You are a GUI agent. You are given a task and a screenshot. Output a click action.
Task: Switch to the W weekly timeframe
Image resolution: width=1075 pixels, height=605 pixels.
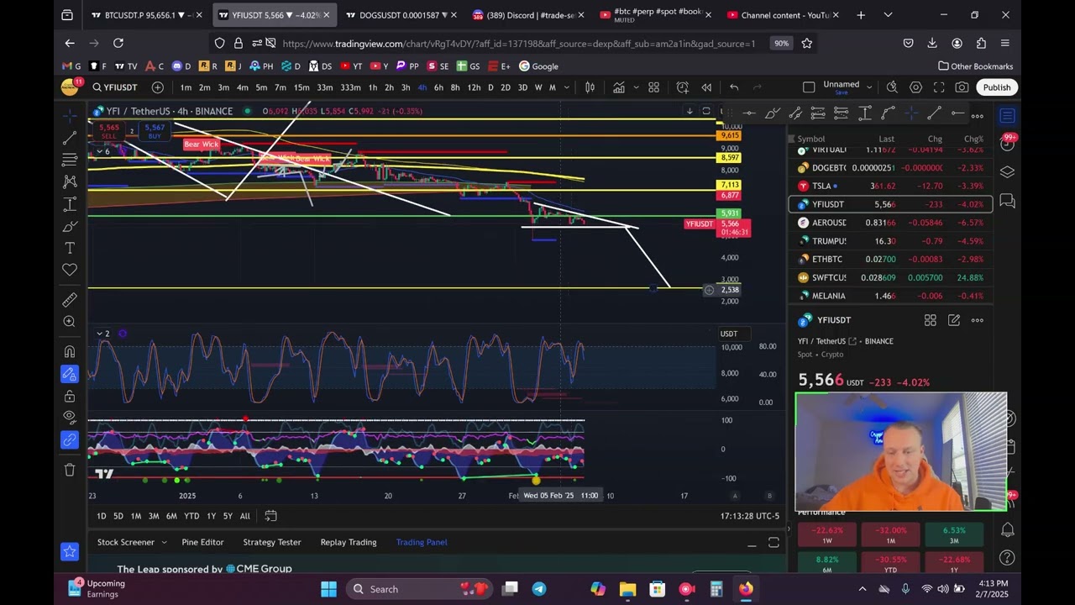[538, 87]
